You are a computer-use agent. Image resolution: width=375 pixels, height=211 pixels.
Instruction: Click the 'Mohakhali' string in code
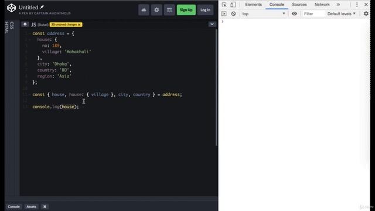tap(78, 52)
